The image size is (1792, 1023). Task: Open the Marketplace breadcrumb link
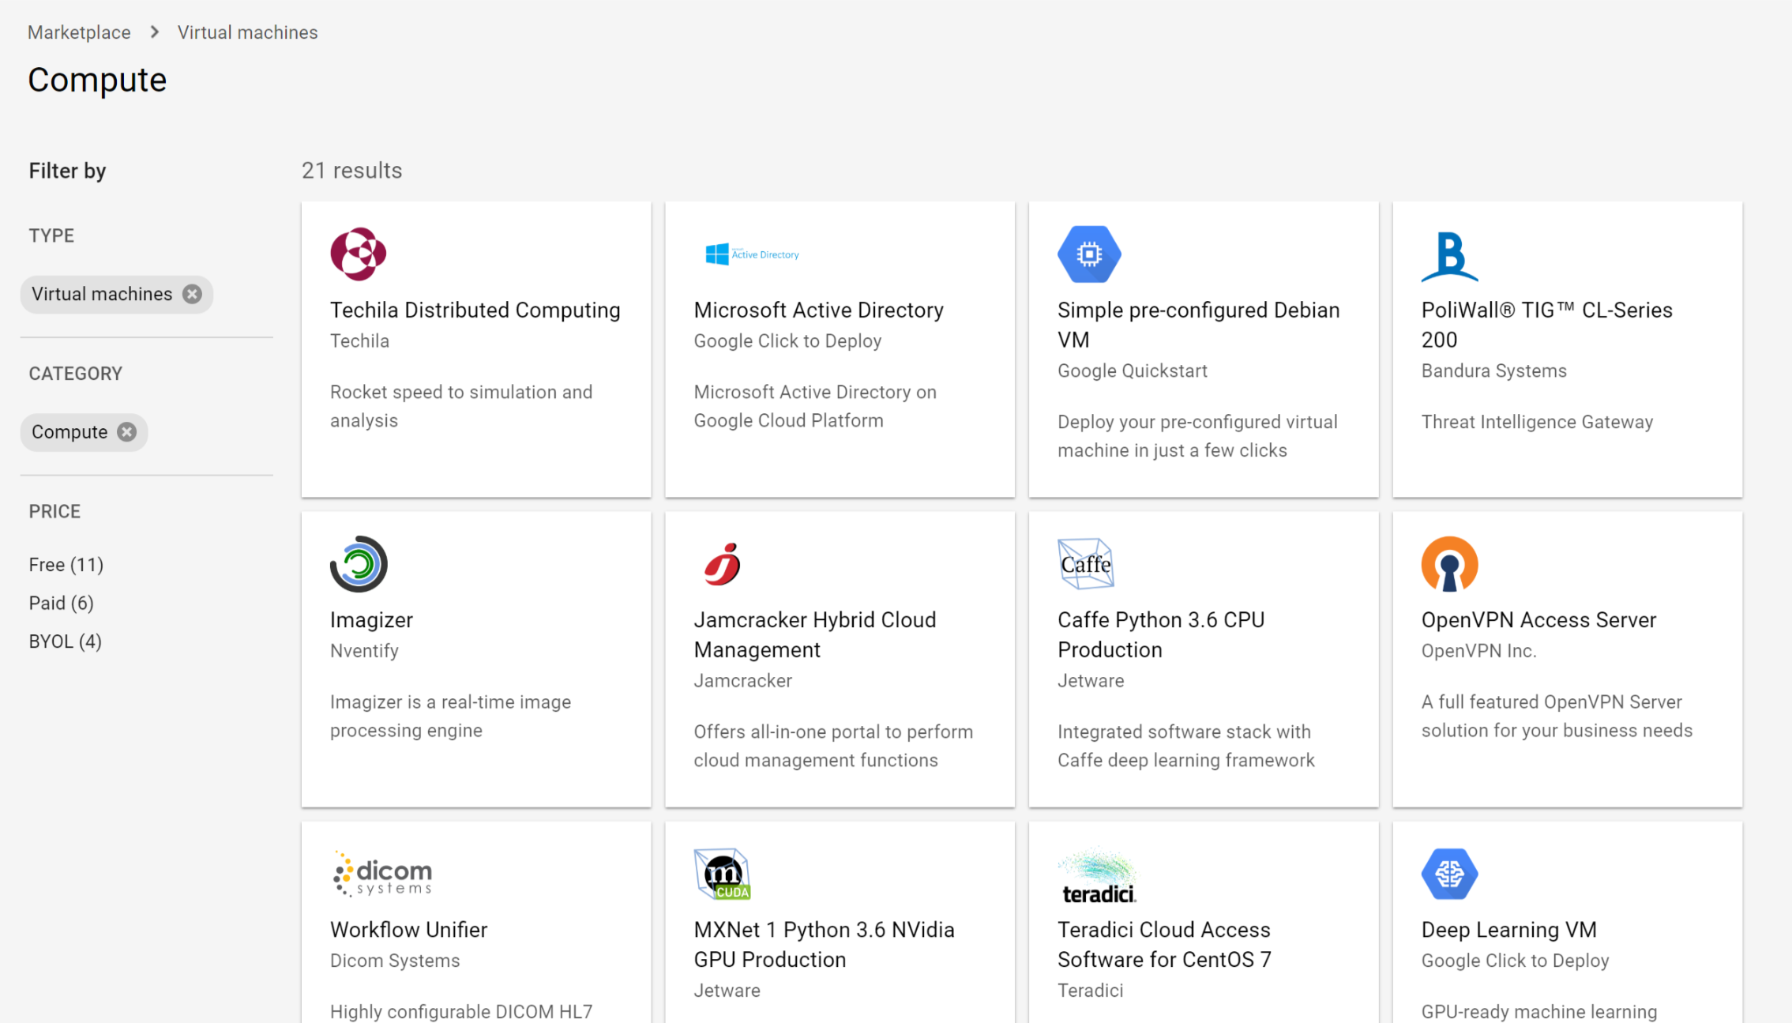click(x=79, y=32)
